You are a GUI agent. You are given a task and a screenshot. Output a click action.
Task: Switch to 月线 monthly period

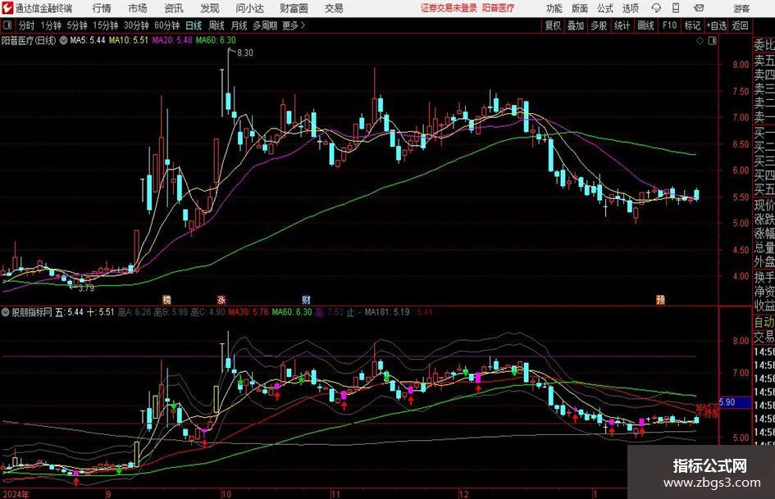[239, 25]
